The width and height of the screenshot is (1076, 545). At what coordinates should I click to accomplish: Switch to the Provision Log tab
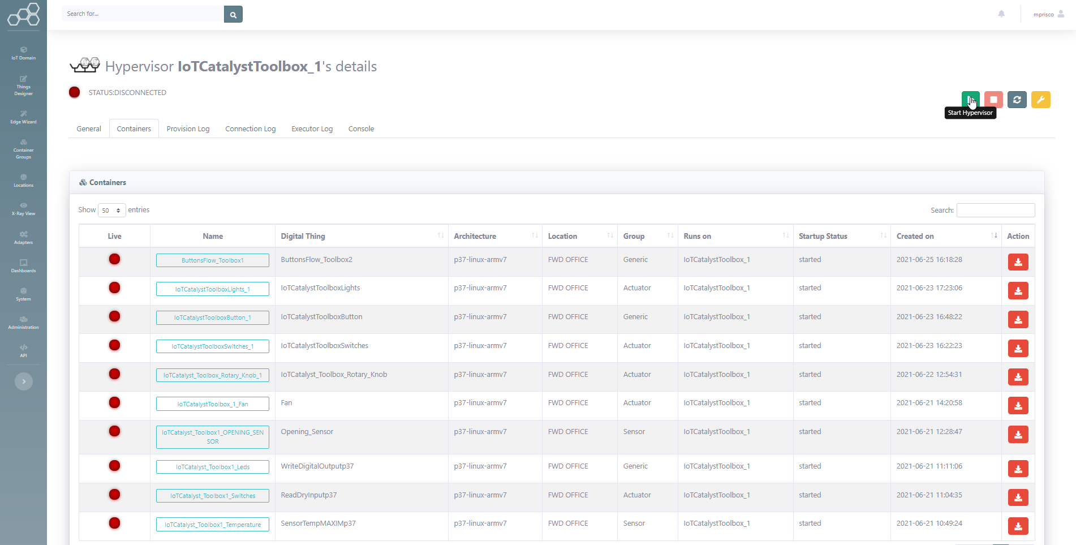click(188, 128)
